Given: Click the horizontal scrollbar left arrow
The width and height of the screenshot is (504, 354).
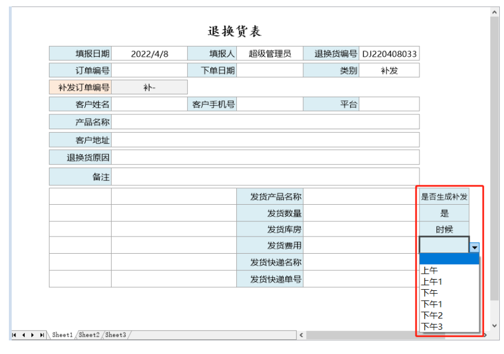Looking at the screenshot, I should pyautogui.click(x=301, y=335).
